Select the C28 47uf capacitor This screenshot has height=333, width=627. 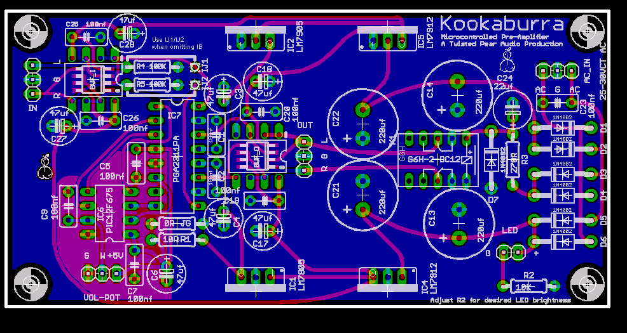click(128, 32)
